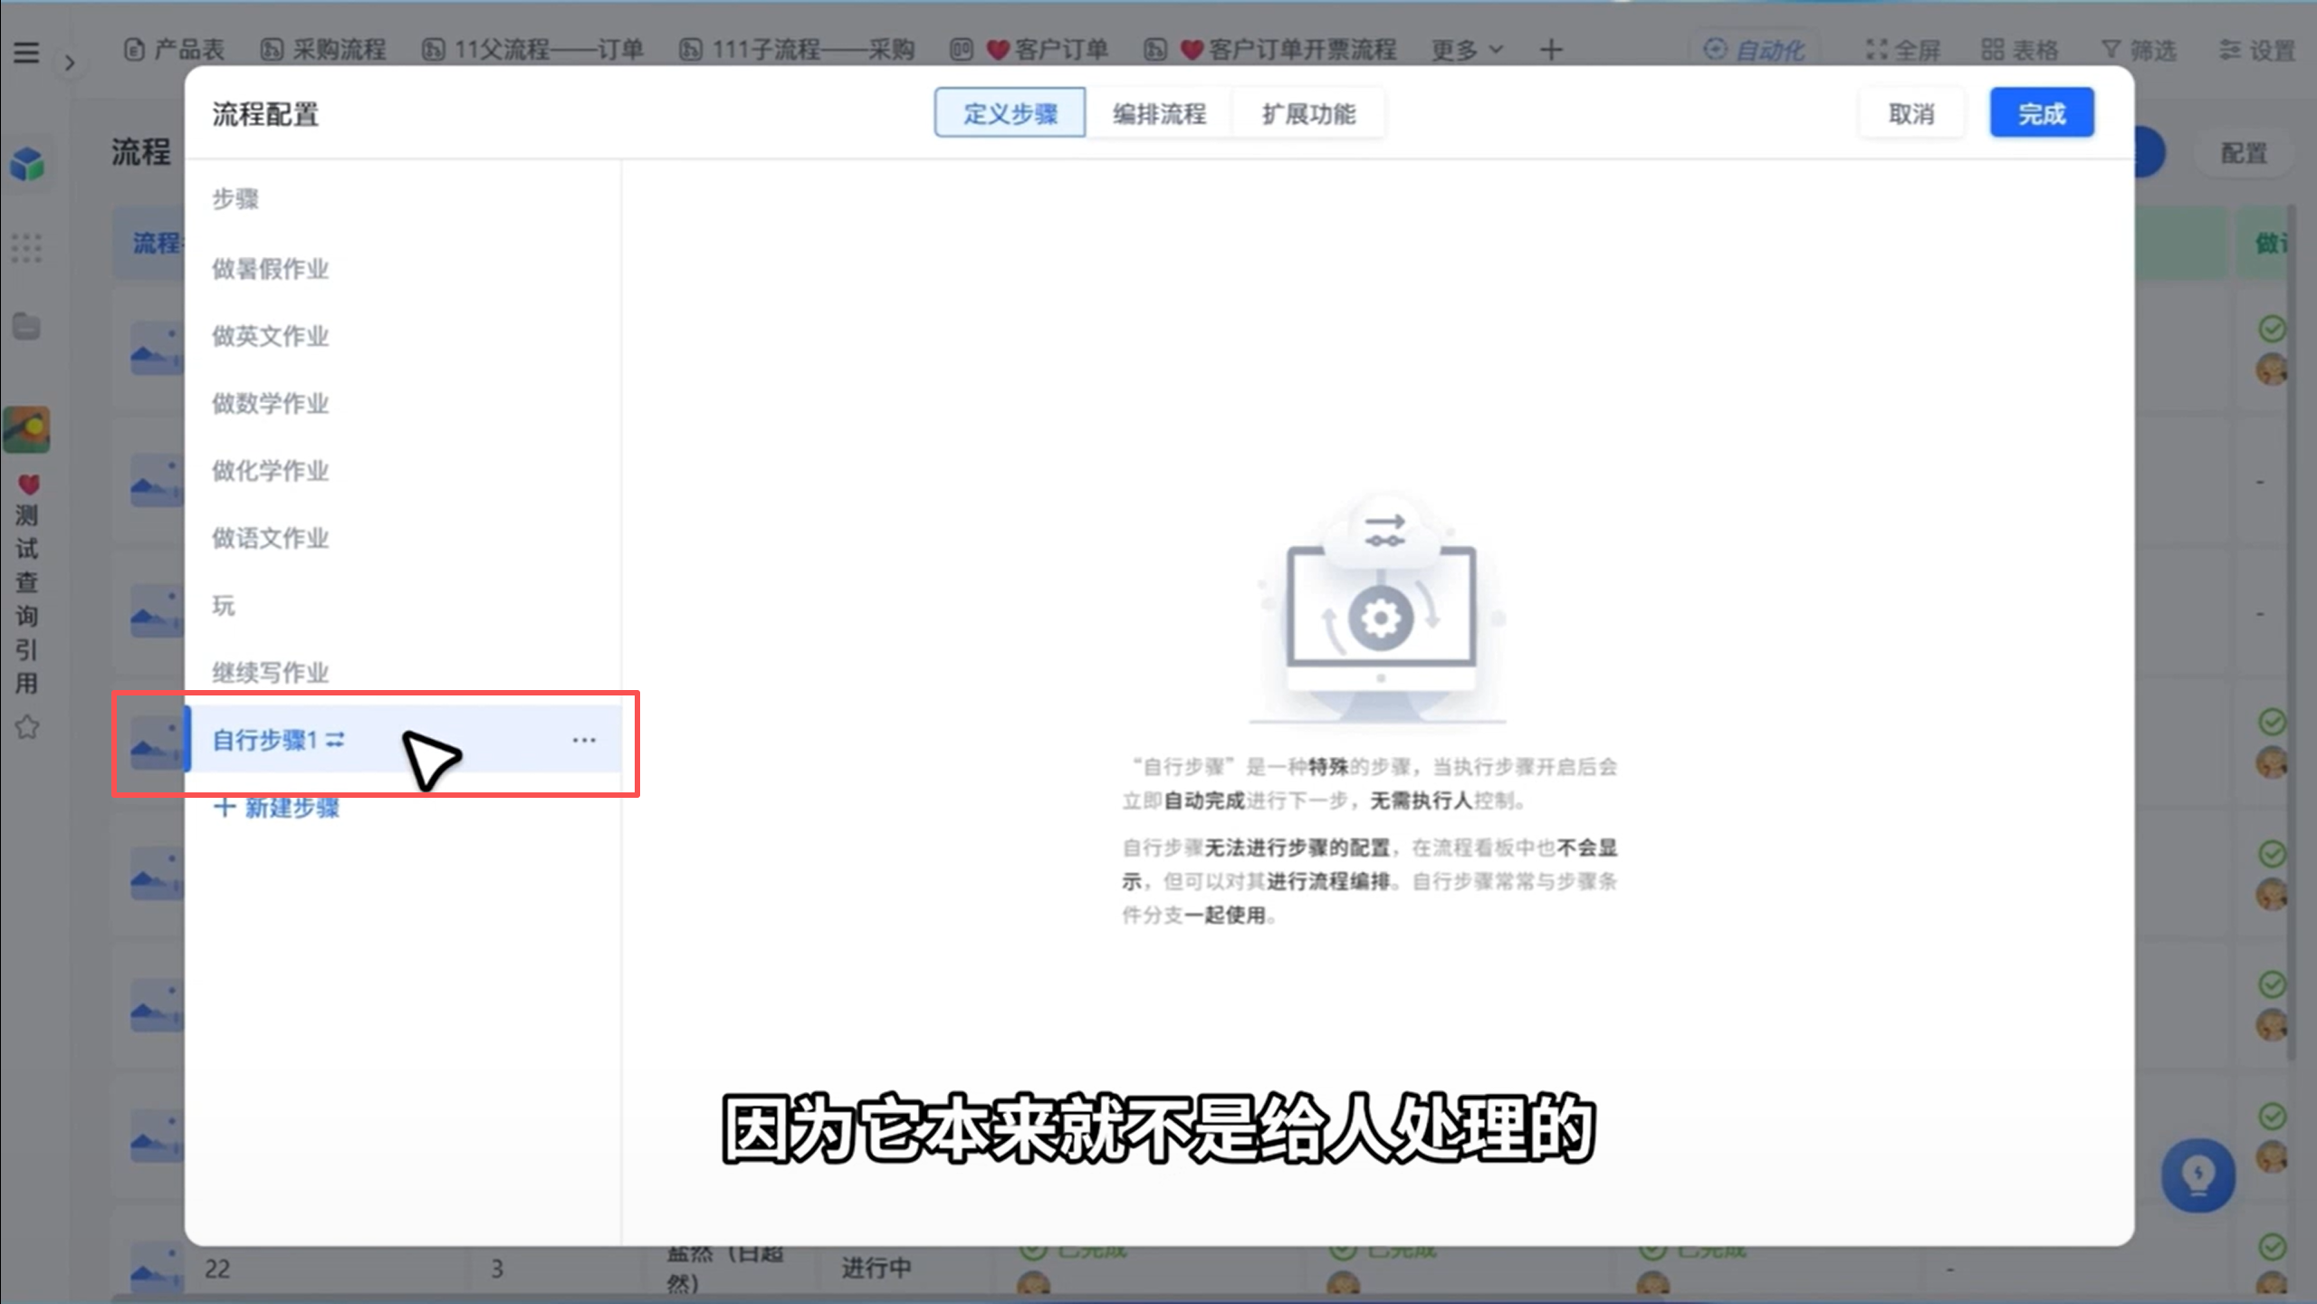The image size is (2317, 1304).
Task: Switch to the 客户订单 tab
Action: [x=1029, y=50]
